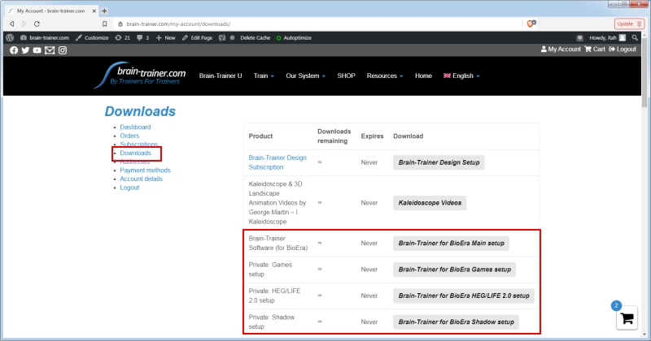Open Brain-Trainer U menu item
This screenshot has width=651, height=341.
coord(221,76)
